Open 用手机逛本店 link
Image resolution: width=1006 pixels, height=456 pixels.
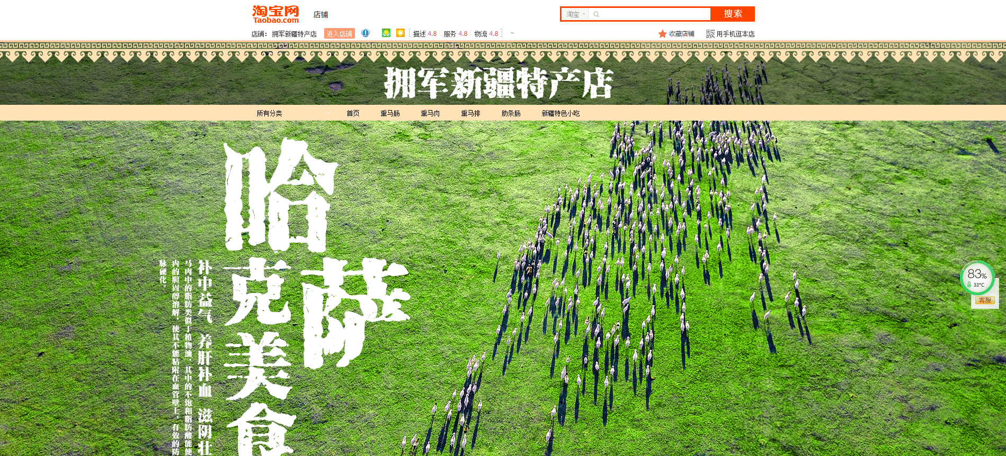tap(735, 34)
